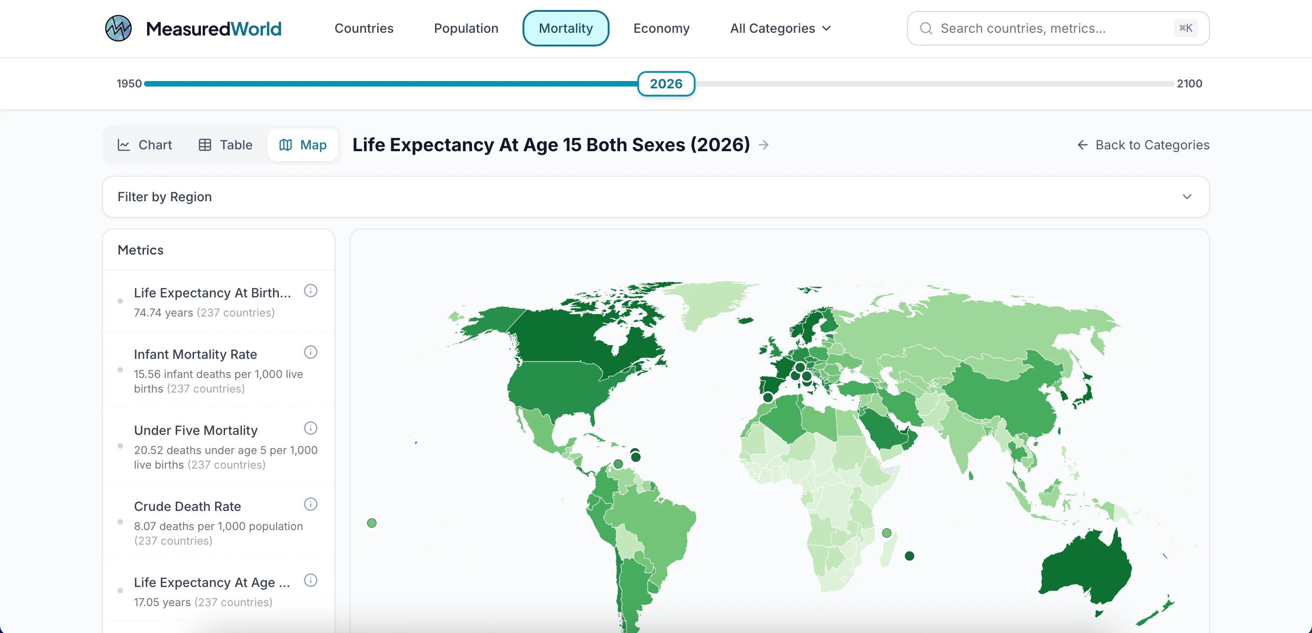Screen dimensions: 1312x633
Task: Select the Infant Mortality Rate metric
Action: point(195,354)
